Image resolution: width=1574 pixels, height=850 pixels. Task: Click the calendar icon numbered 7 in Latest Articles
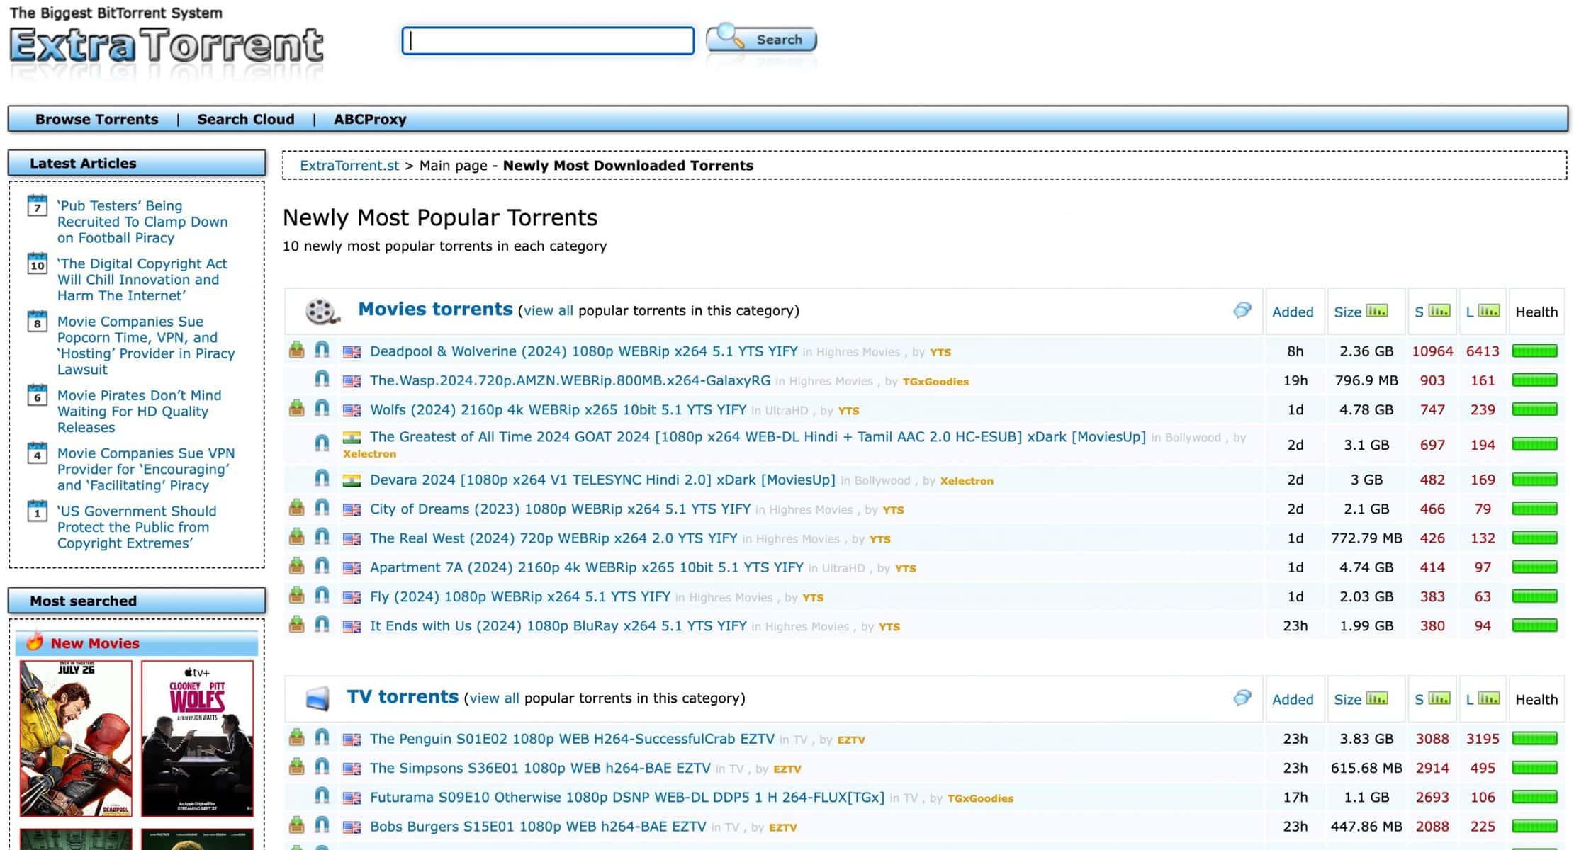click(37, 205)
